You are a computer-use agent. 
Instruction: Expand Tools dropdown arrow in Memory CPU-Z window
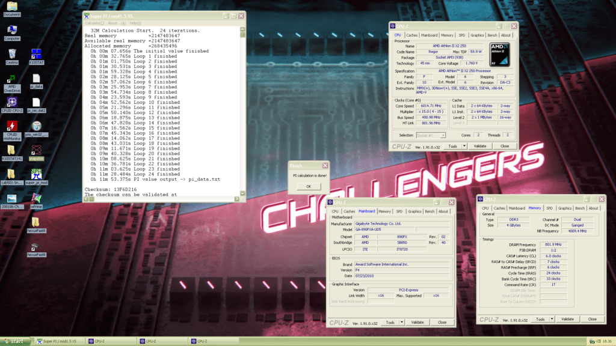pos(552,320)
